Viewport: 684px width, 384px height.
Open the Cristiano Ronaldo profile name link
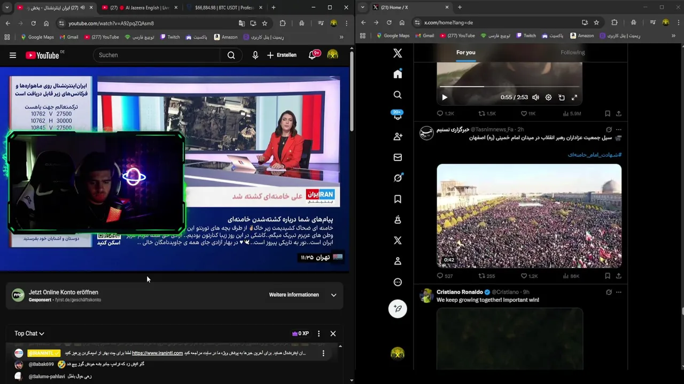click(460, 292)
